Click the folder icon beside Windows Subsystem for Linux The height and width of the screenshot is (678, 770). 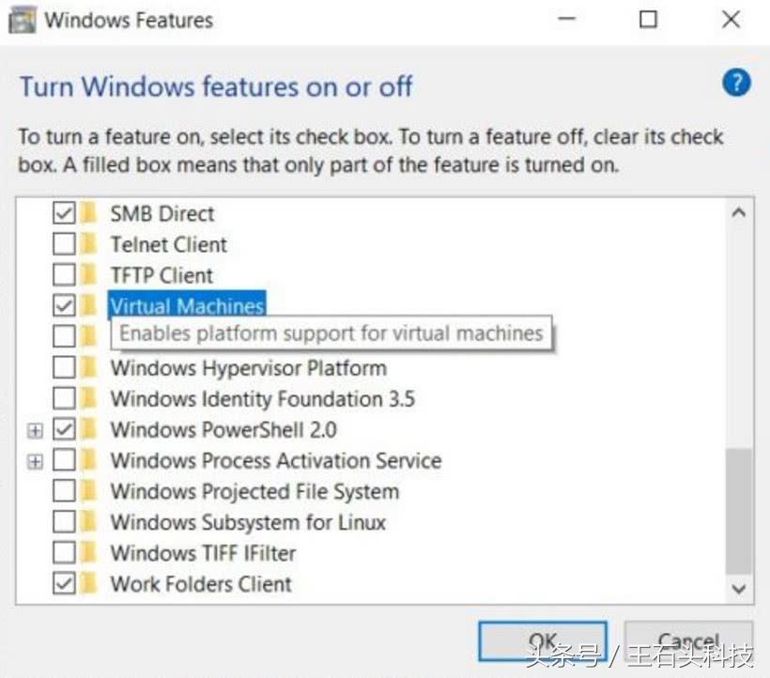88,522
